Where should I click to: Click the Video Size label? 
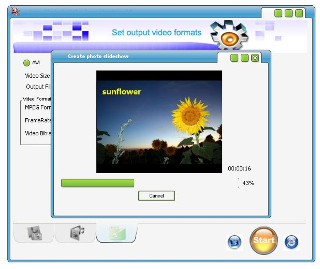coord(37,76)
